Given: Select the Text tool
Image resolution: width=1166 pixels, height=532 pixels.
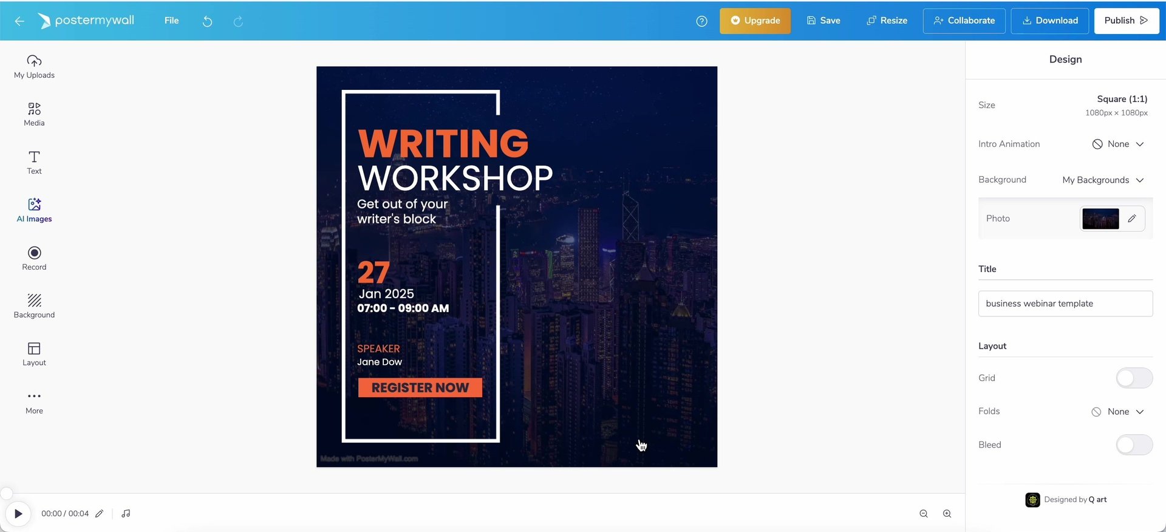Looking at the screenshot, I should point(34,162).
